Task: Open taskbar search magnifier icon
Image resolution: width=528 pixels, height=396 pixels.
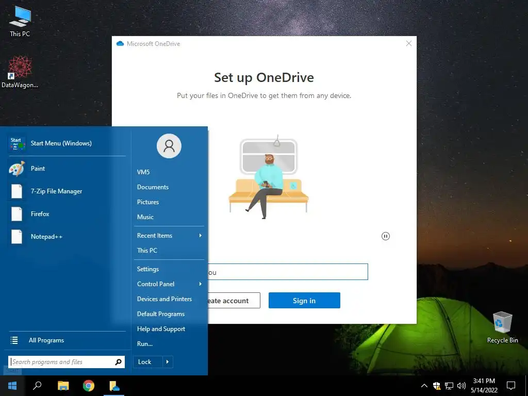Action: [x=37, y=386]
